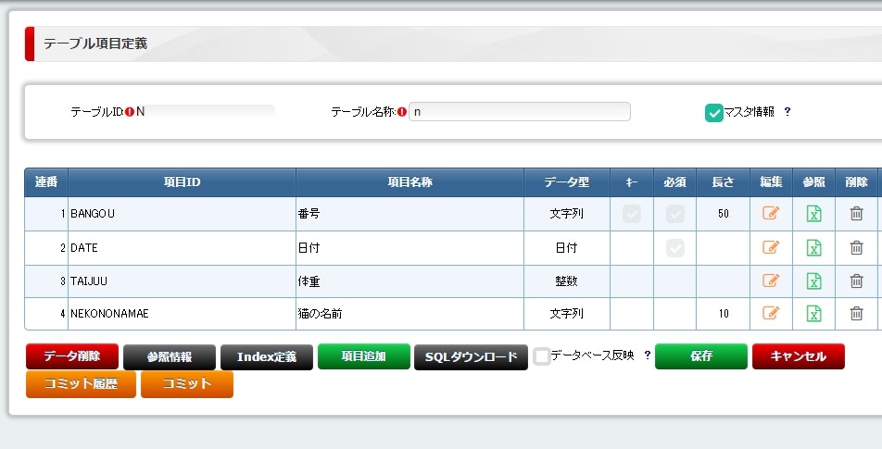Click the 長さ column header
Screen dimensions: 882x449
pos(723,182)
